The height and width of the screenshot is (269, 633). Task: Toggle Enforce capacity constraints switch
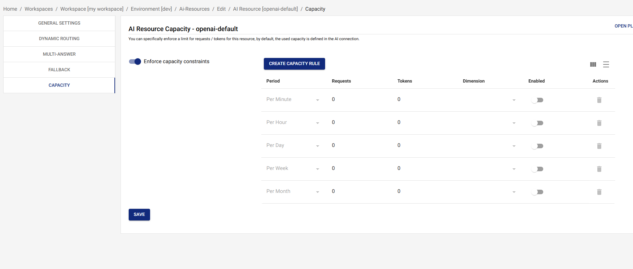(x=135, y=62)
